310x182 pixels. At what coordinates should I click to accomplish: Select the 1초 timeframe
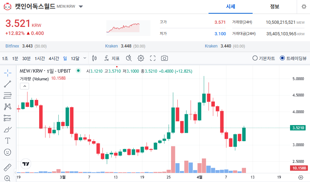point(5,58)
